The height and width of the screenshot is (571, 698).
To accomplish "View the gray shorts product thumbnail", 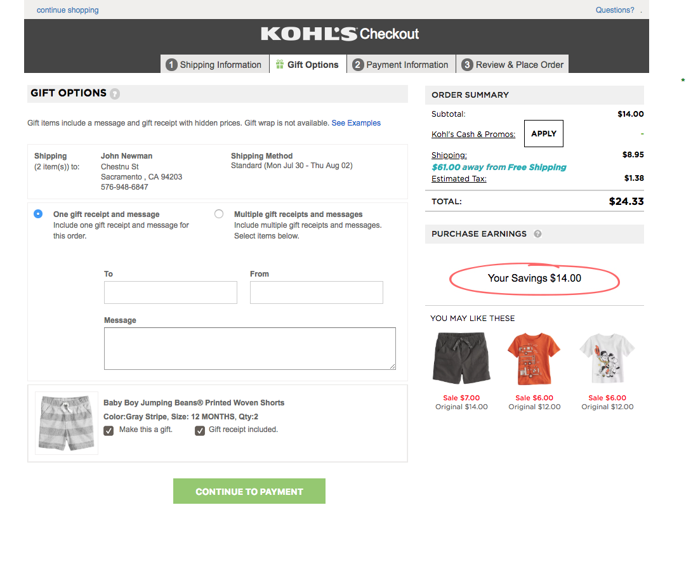I will pyautogui.click(x=66, y=423).
